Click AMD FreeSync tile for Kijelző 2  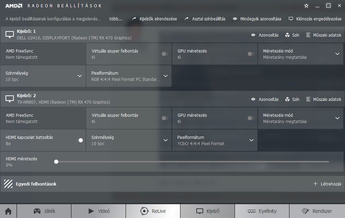43,118
